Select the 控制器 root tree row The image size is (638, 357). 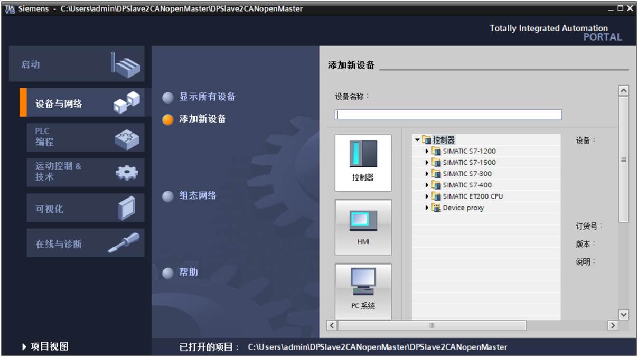coord(486,140)
